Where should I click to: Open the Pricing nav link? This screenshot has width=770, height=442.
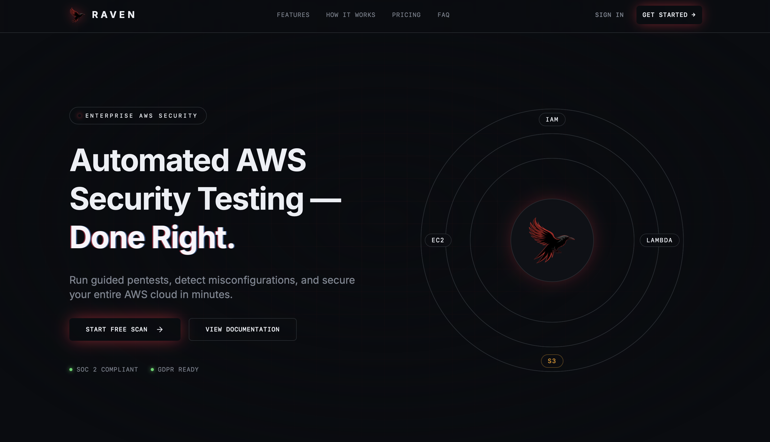pos(406,15)
